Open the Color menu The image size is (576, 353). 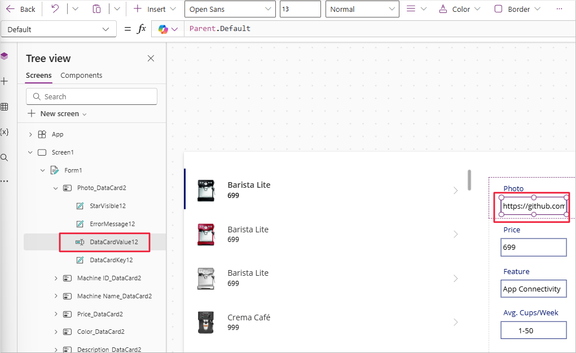pyautogui.click(x=460, y=9)
